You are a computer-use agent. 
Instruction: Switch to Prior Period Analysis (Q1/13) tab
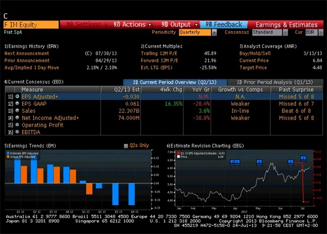coord(275,82)
